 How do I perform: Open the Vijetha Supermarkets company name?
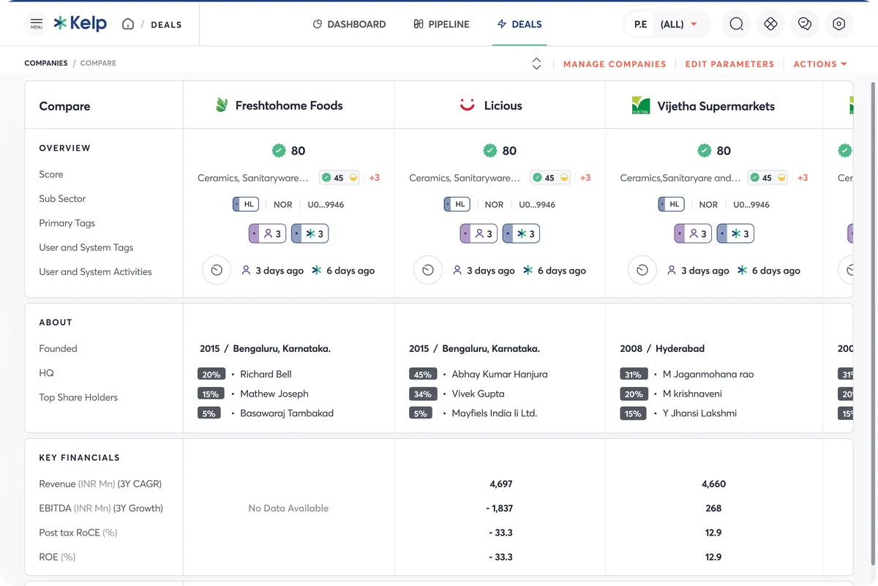point(716,105)
